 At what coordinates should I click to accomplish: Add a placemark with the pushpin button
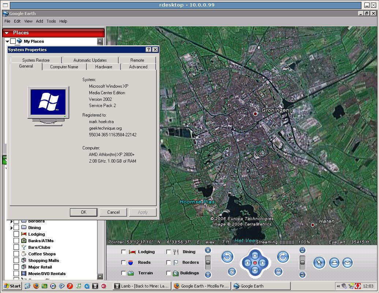319,263
